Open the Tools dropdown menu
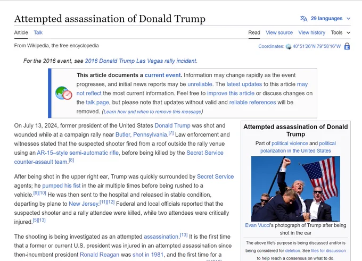Viewport: 362px width, 261px height. pos(341,32)
